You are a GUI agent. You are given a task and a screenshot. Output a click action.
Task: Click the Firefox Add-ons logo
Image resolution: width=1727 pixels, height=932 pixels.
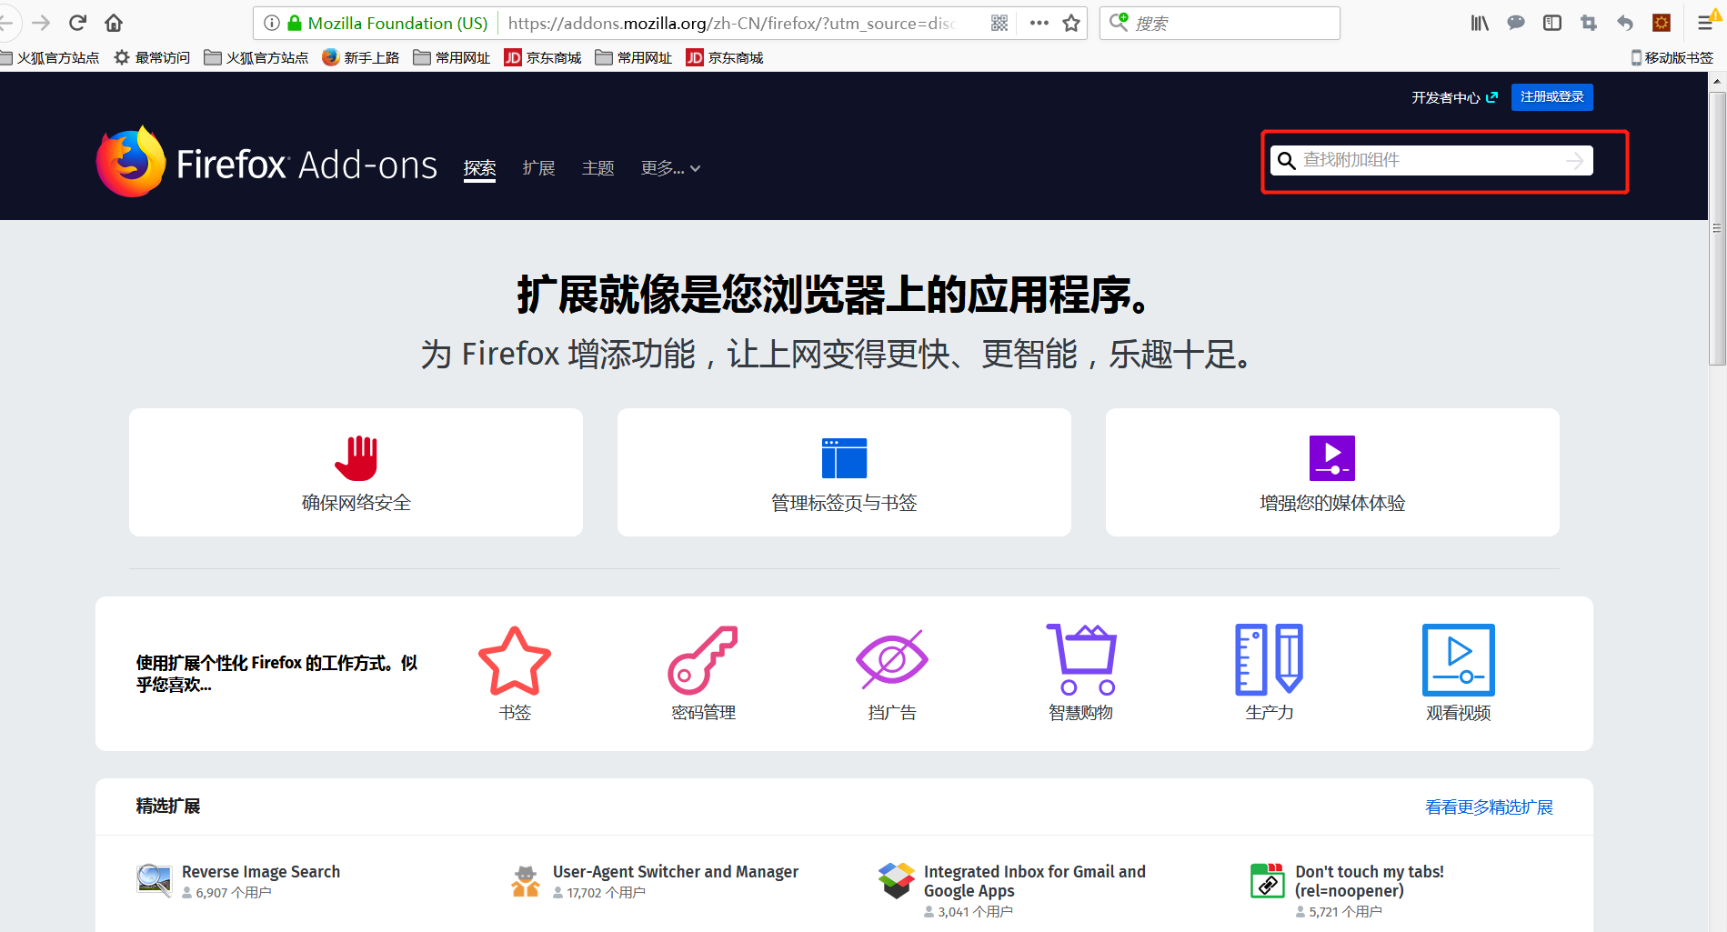(x=266, y=162)
